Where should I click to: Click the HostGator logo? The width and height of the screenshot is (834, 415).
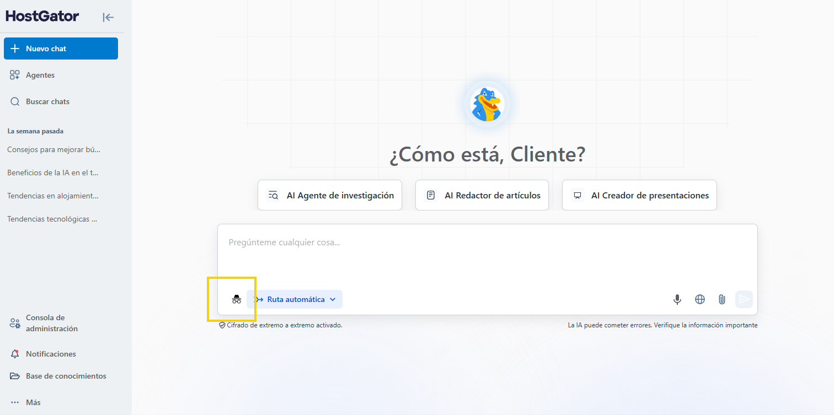[x=42, y=16]
